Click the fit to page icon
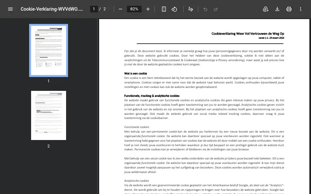Image resolution: width=311 pixels, height=194 pixels. [x=164, y=9]
